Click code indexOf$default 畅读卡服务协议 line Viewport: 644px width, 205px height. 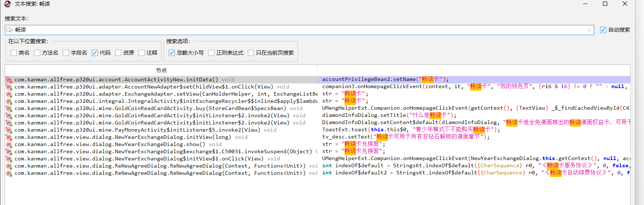[x=476, y=166]
